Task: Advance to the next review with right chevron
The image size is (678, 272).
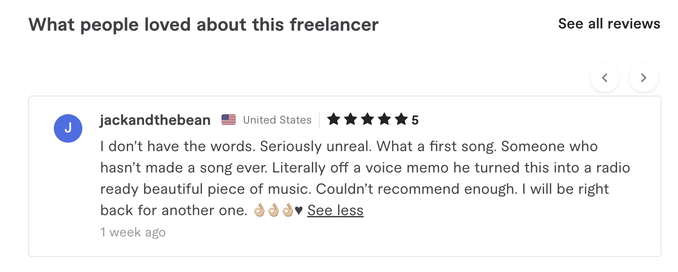Action: pyautogui.click(x=643, y=78)
